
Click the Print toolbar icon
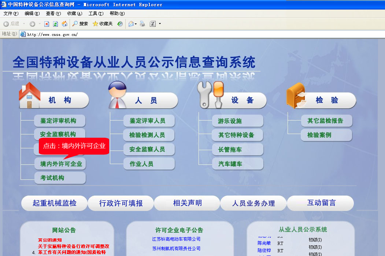142,24
